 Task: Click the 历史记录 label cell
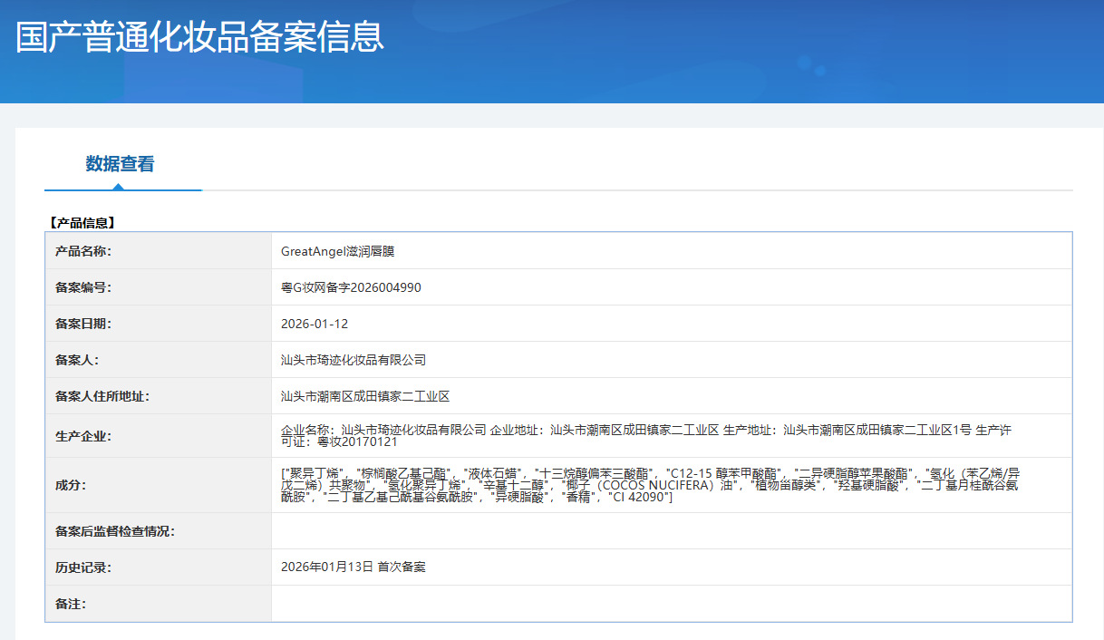point(159,567)
